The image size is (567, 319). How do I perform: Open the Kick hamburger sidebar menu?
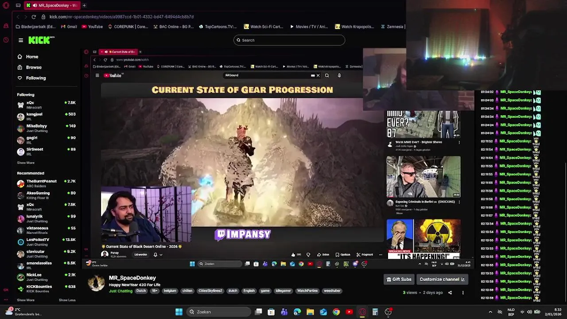click(x=20, y=40)
